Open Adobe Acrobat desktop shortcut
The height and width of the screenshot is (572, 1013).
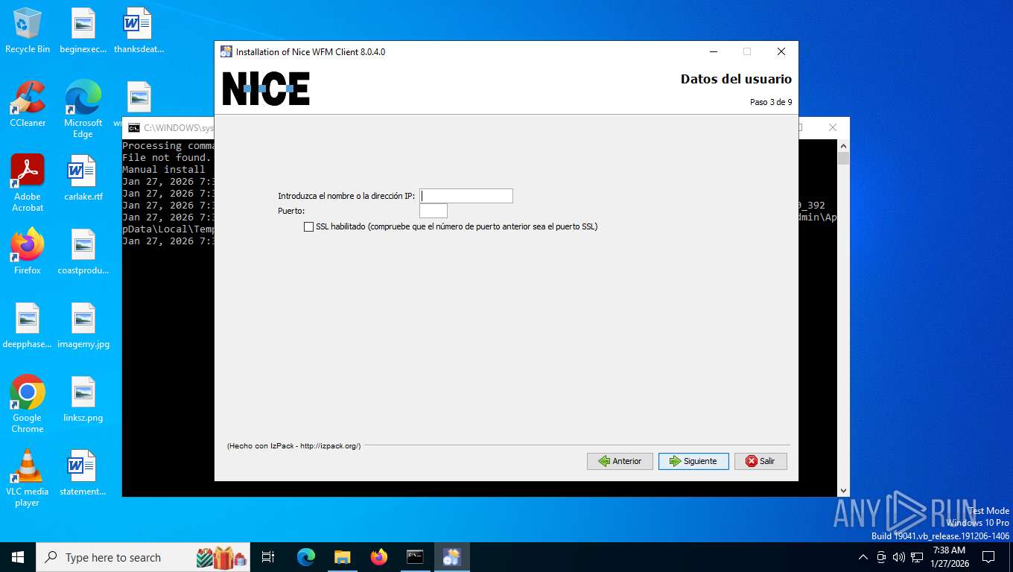click(28, 183)
